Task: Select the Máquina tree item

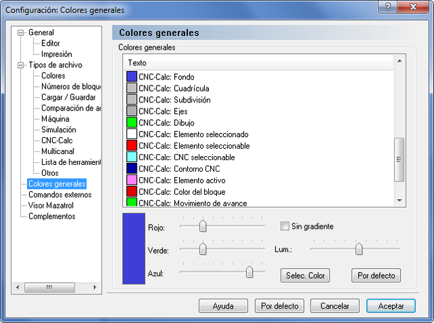Action: [55, 119]
